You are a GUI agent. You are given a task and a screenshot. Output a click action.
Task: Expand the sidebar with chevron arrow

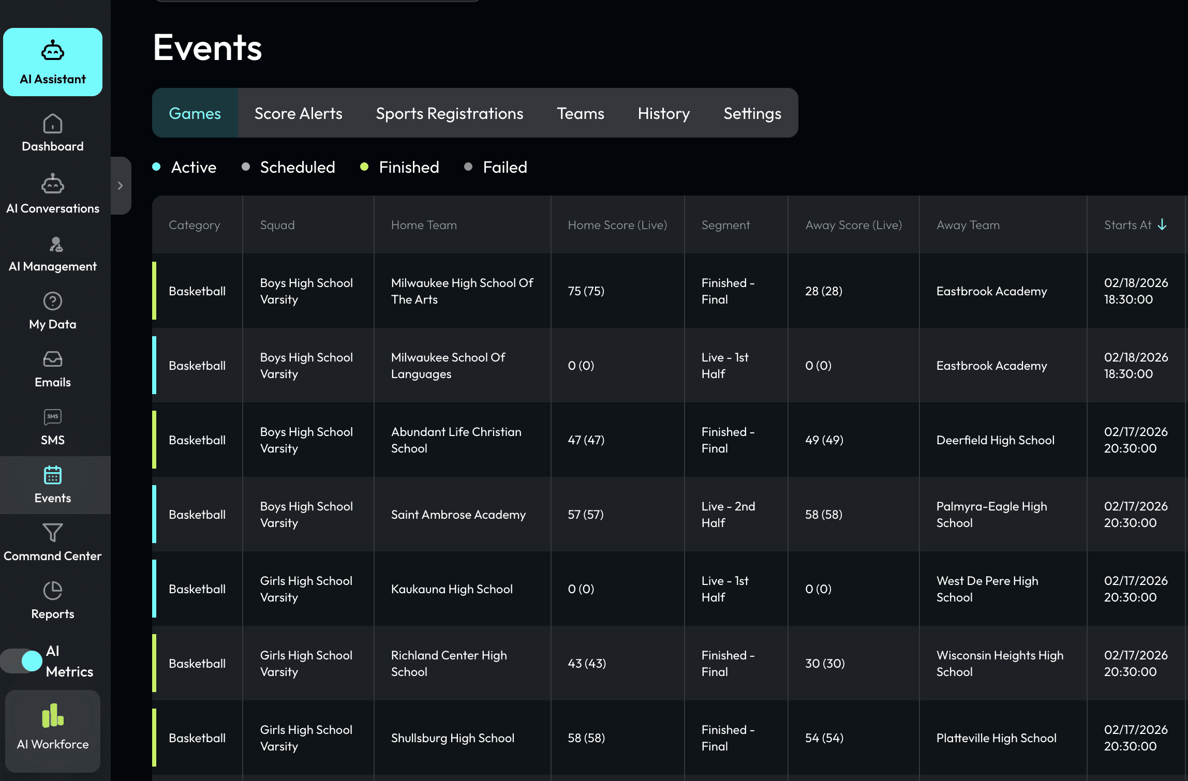(x=120, y=186)
